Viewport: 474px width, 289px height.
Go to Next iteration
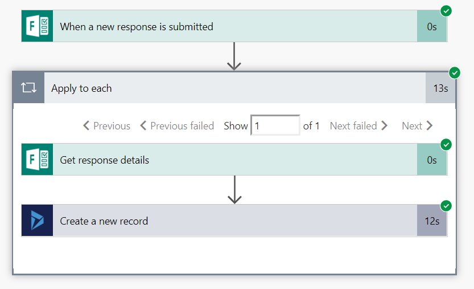click(x=417, y=126)
